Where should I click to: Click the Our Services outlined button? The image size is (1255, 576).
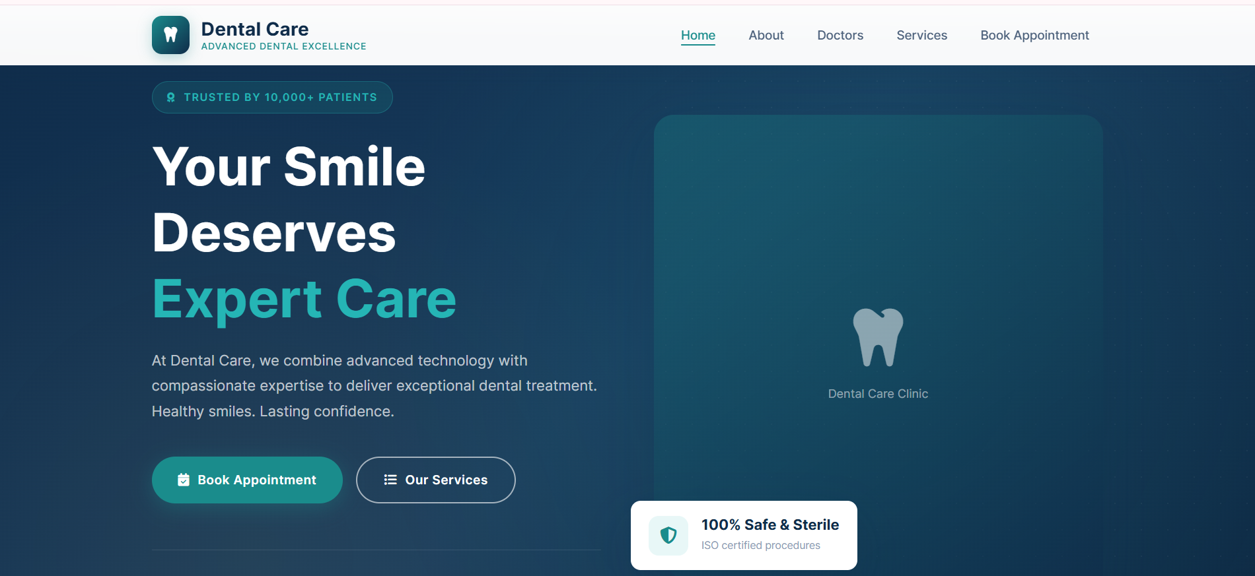(436, 480)
